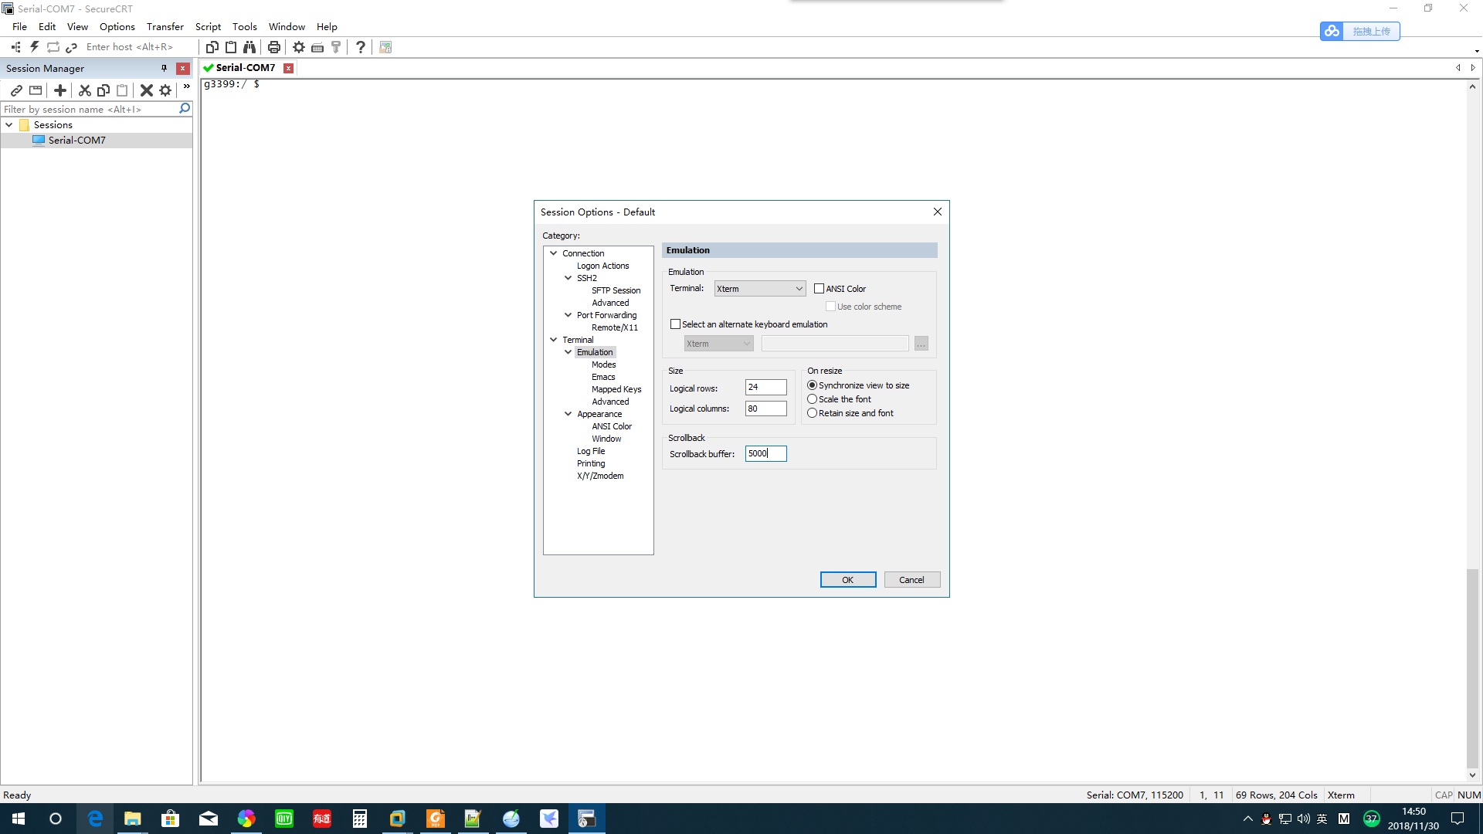1483x834 pixels.
Task: Enable the ANSI Color checkbox
Action: point(819,288)
